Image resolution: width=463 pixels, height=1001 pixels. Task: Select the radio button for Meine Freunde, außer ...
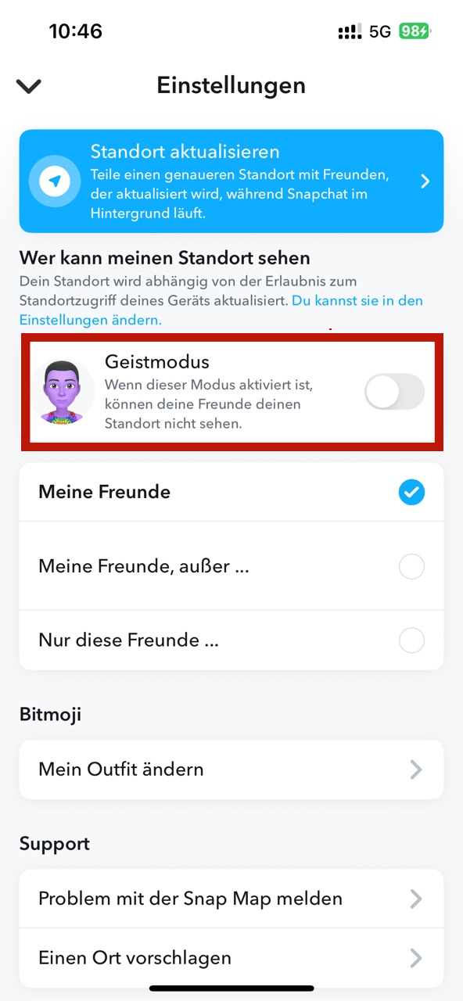click(411, 565)
